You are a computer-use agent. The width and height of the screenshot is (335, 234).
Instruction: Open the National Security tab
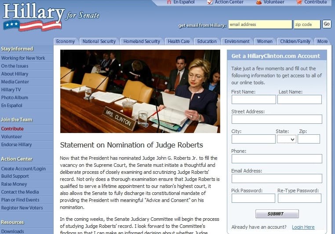(99, 41)
